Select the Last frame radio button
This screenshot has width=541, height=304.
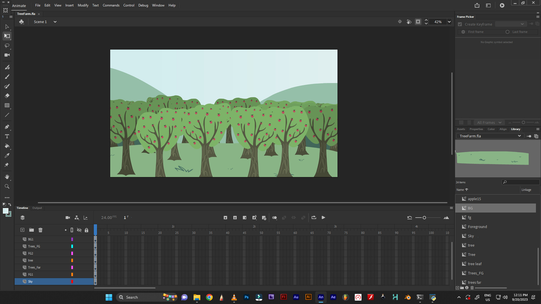(x=507, y=32)
